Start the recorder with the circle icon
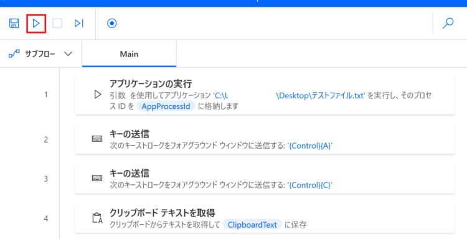Screen dimensions: 467x239 coord(112,23)
